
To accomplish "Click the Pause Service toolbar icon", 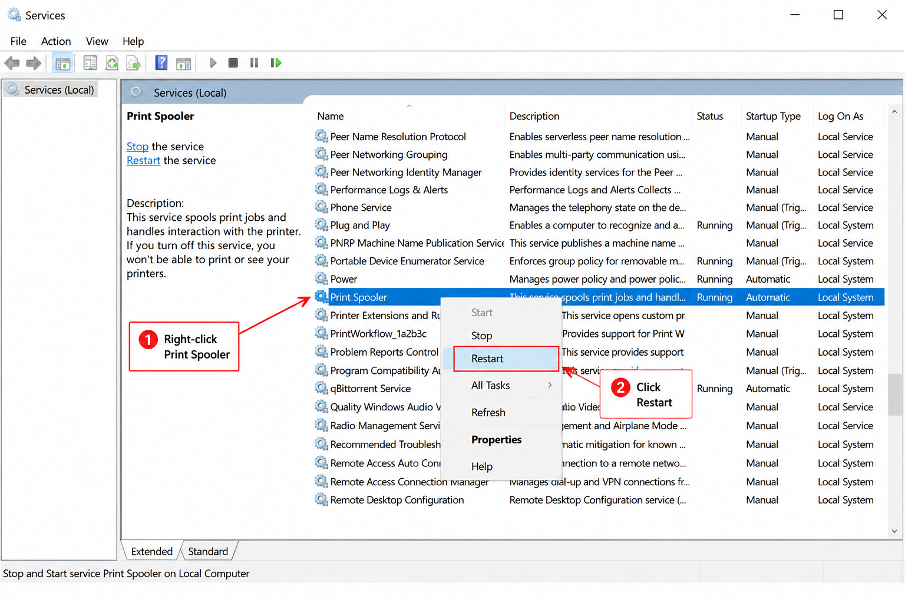I will click(254, 62).
